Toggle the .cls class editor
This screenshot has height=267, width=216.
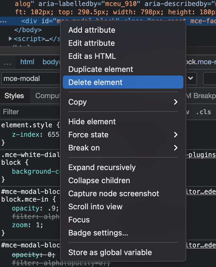point(204,112)
